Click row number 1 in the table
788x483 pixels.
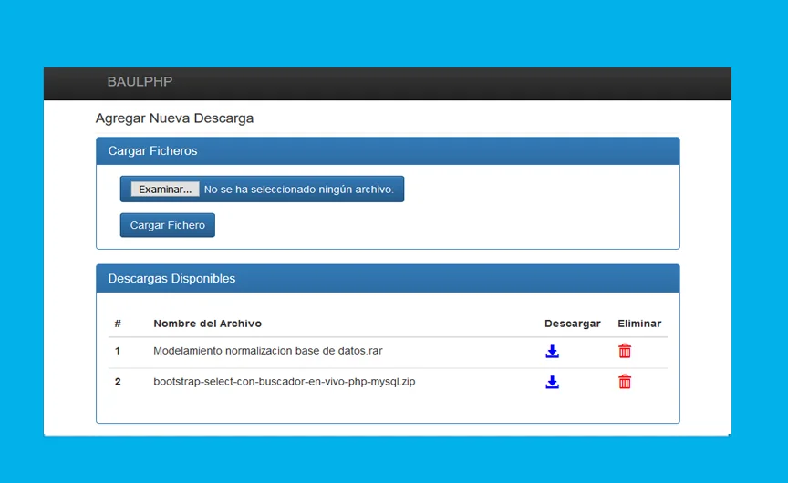point(118,351)
